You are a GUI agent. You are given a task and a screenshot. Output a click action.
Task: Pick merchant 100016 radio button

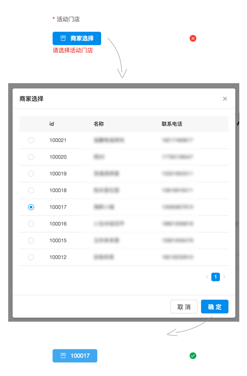[31, 224]
